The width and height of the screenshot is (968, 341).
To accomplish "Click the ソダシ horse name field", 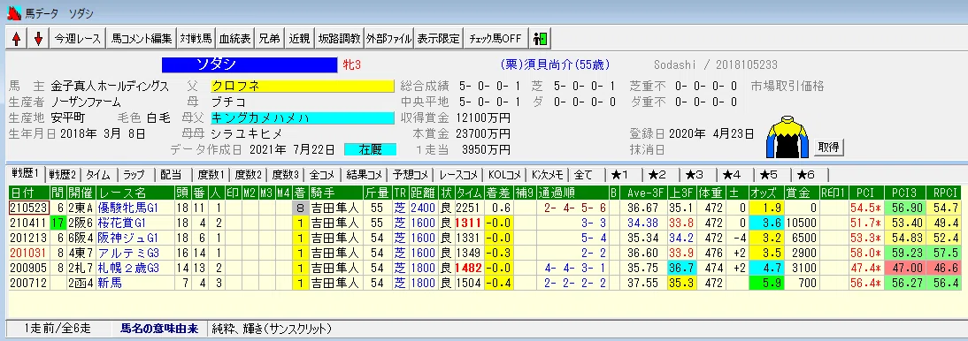I will [250, 64].
